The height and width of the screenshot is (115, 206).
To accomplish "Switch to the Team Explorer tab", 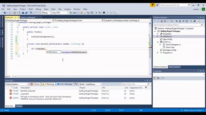I will (x=174, y=67).
